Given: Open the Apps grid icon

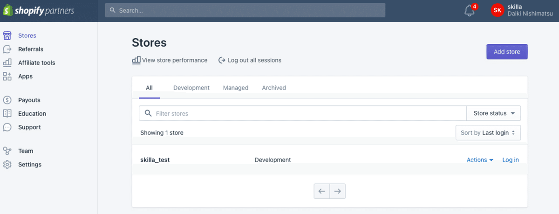Looking at the screenshot, I should click(x=7, y=76).
